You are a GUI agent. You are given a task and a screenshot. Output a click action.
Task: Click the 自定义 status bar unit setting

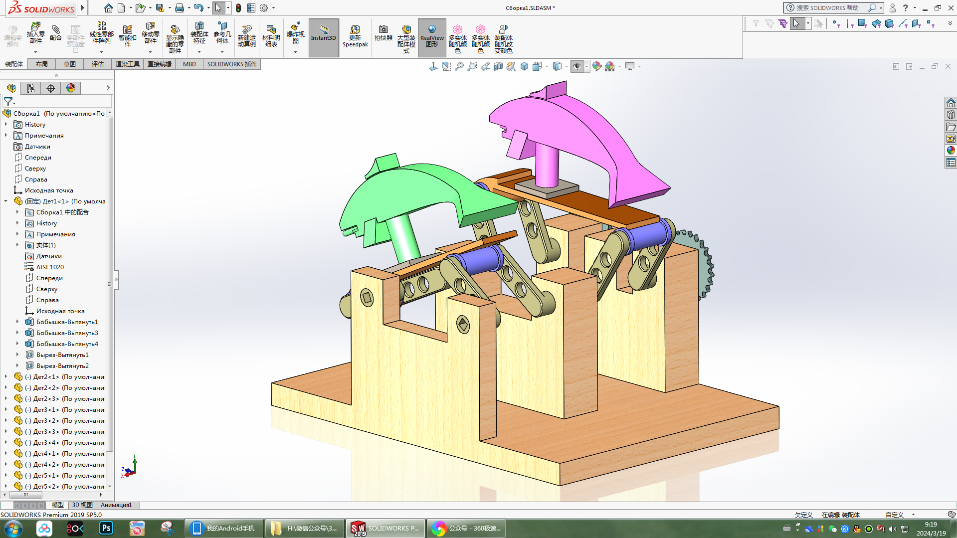pos(895,515)
